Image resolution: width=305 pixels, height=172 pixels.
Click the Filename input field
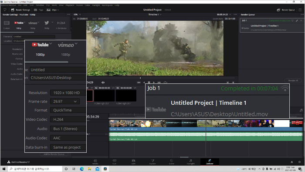point(34,36)
